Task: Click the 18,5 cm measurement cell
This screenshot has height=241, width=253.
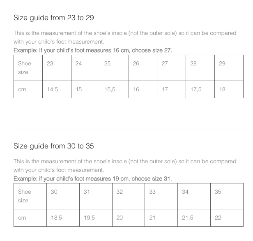Action: [63, 218]
